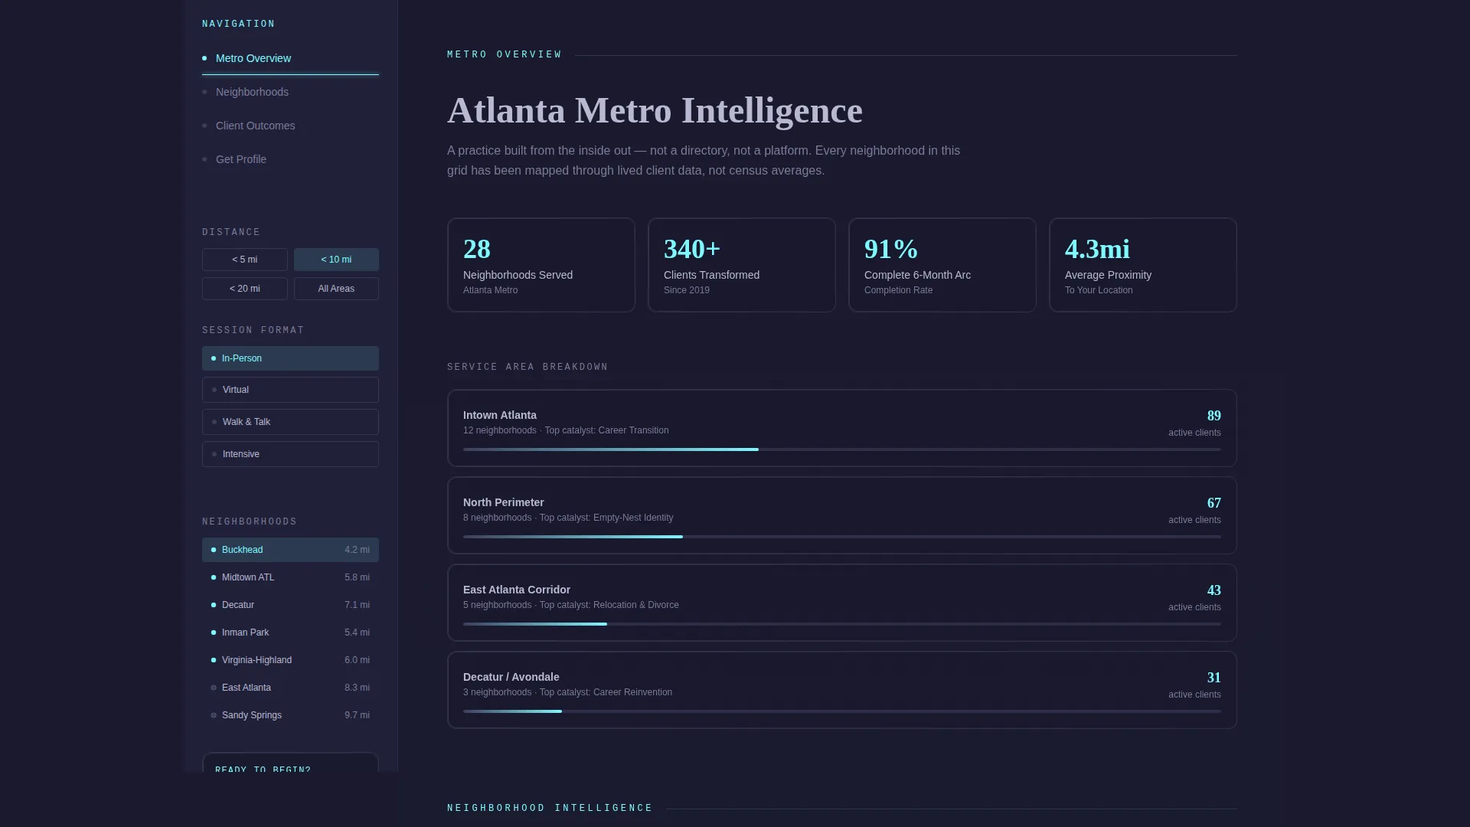Screen dimensions: 1470x827
Task: Switch session format to Virtual
Action: point(290,390)
